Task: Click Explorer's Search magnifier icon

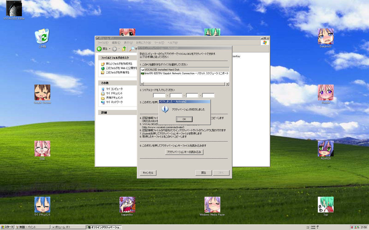Action: click(x=132, y=49)
